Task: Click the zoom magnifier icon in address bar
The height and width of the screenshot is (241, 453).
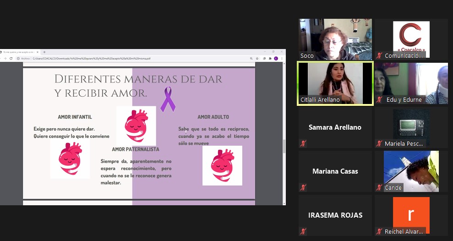Action: (251, 59)
